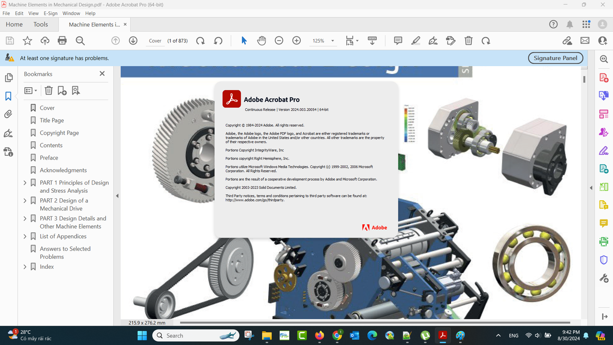The width and height of the screenshot is (613, 345).
Task: Send the file by email envelope icon
Action: (585, 41)
